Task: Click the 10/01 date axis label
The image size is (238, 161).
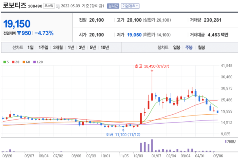Action: click(x=105, y=156)
